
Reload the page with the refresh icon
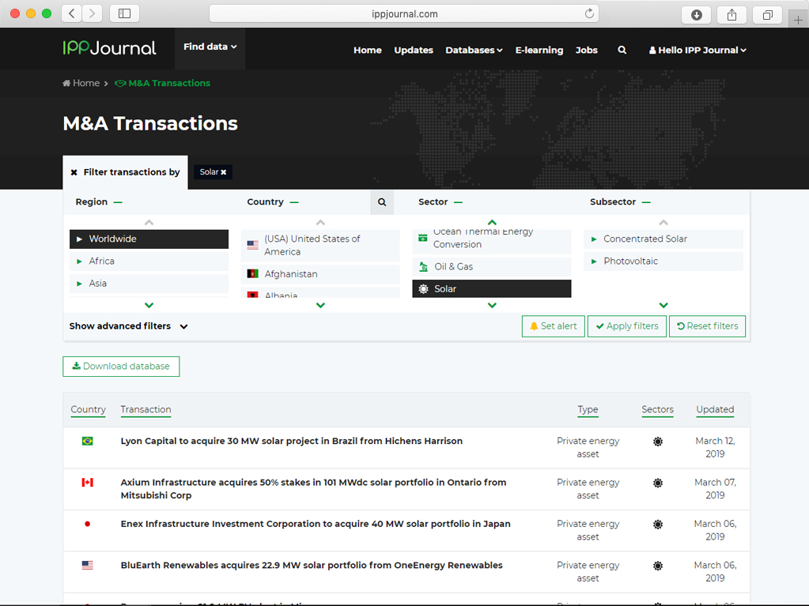coord(589,13)
